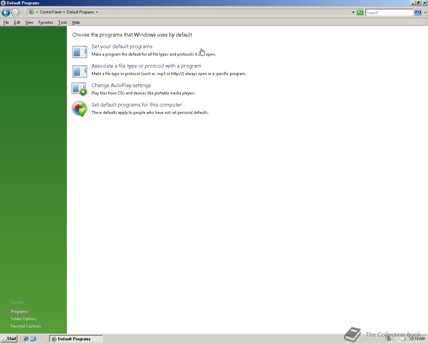Select Default Programs taskbar button

(76, 339)
